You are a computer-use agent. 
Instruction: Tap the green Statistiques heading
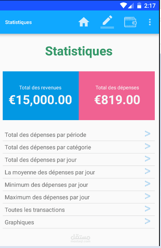click(x=79, y=52)
